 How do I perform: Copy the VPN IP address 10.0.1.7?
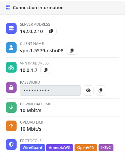[46, 70]
